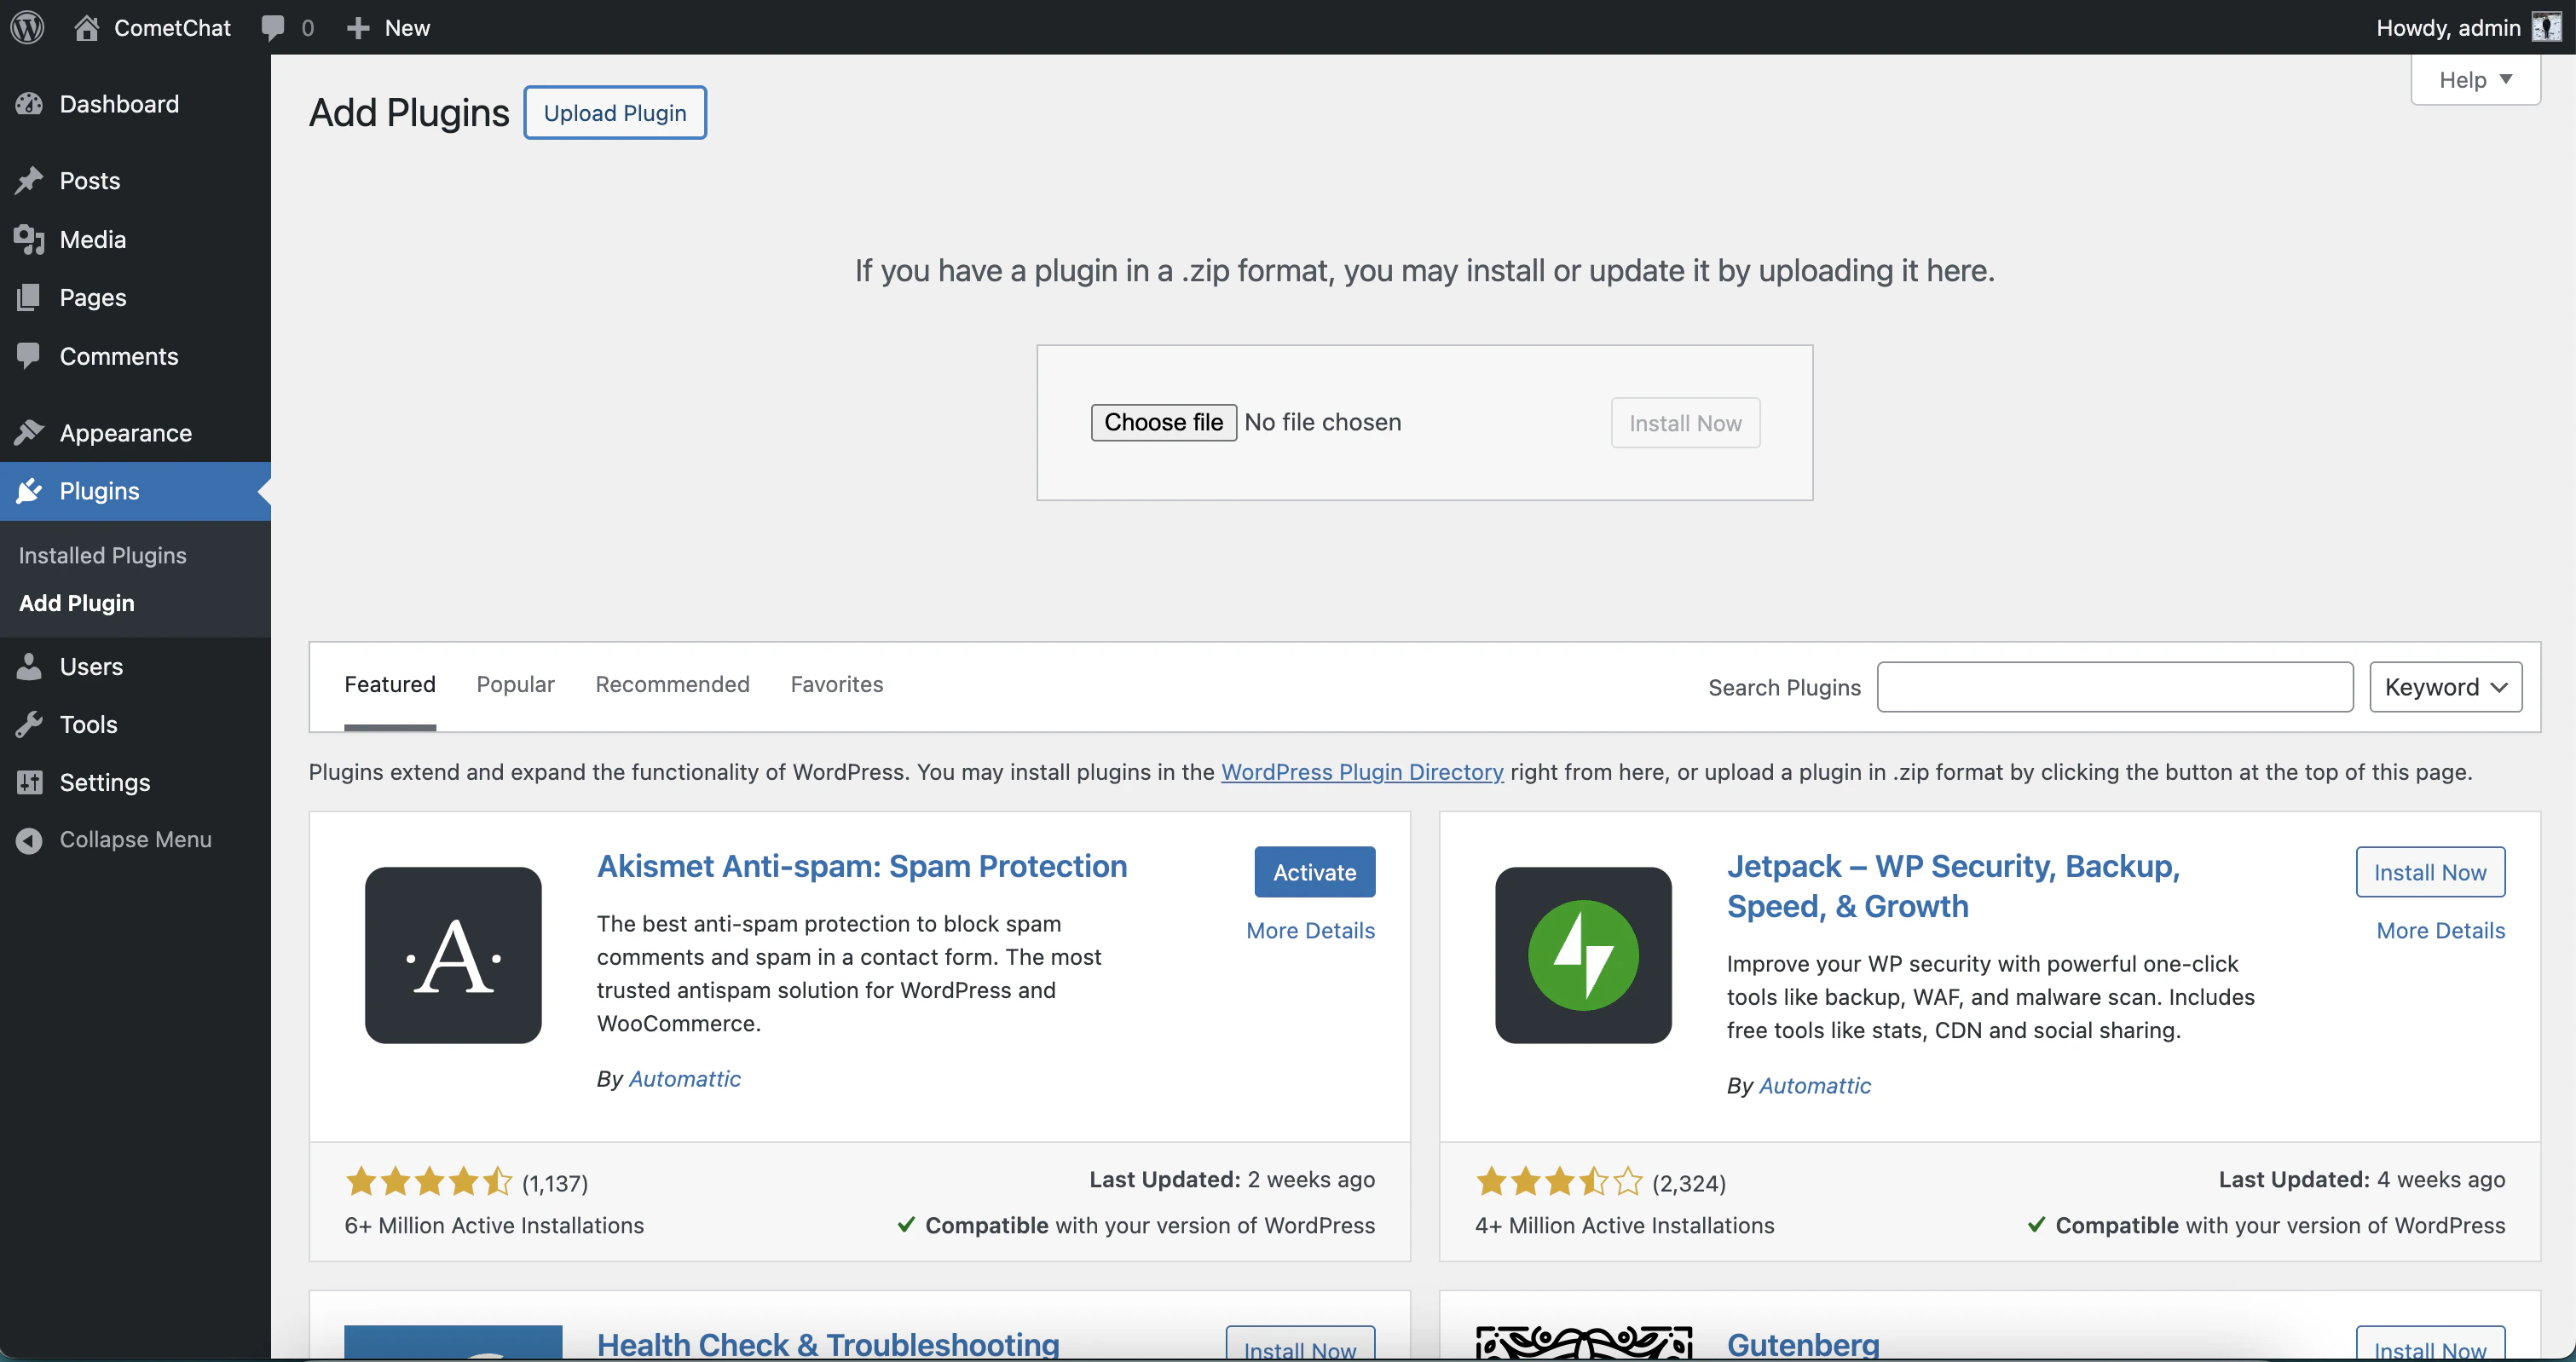Open the Media library icon
This screenshot has width=2576, height=1362.
coord(30,239)
